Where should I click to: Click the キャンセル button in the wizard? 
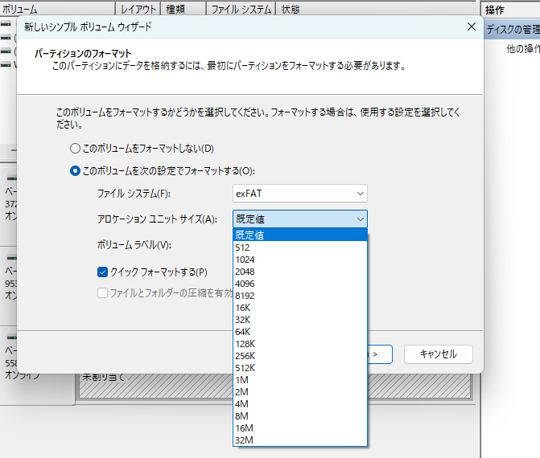coord(438,354)
